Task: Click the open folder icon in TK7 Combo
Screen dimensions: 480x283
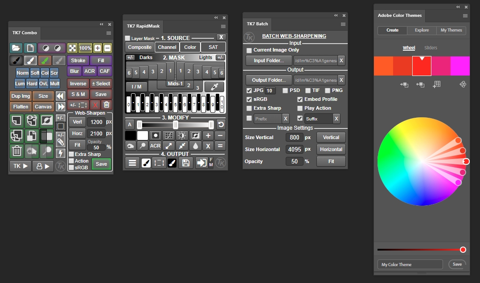Action: click(x=16, y=48)
